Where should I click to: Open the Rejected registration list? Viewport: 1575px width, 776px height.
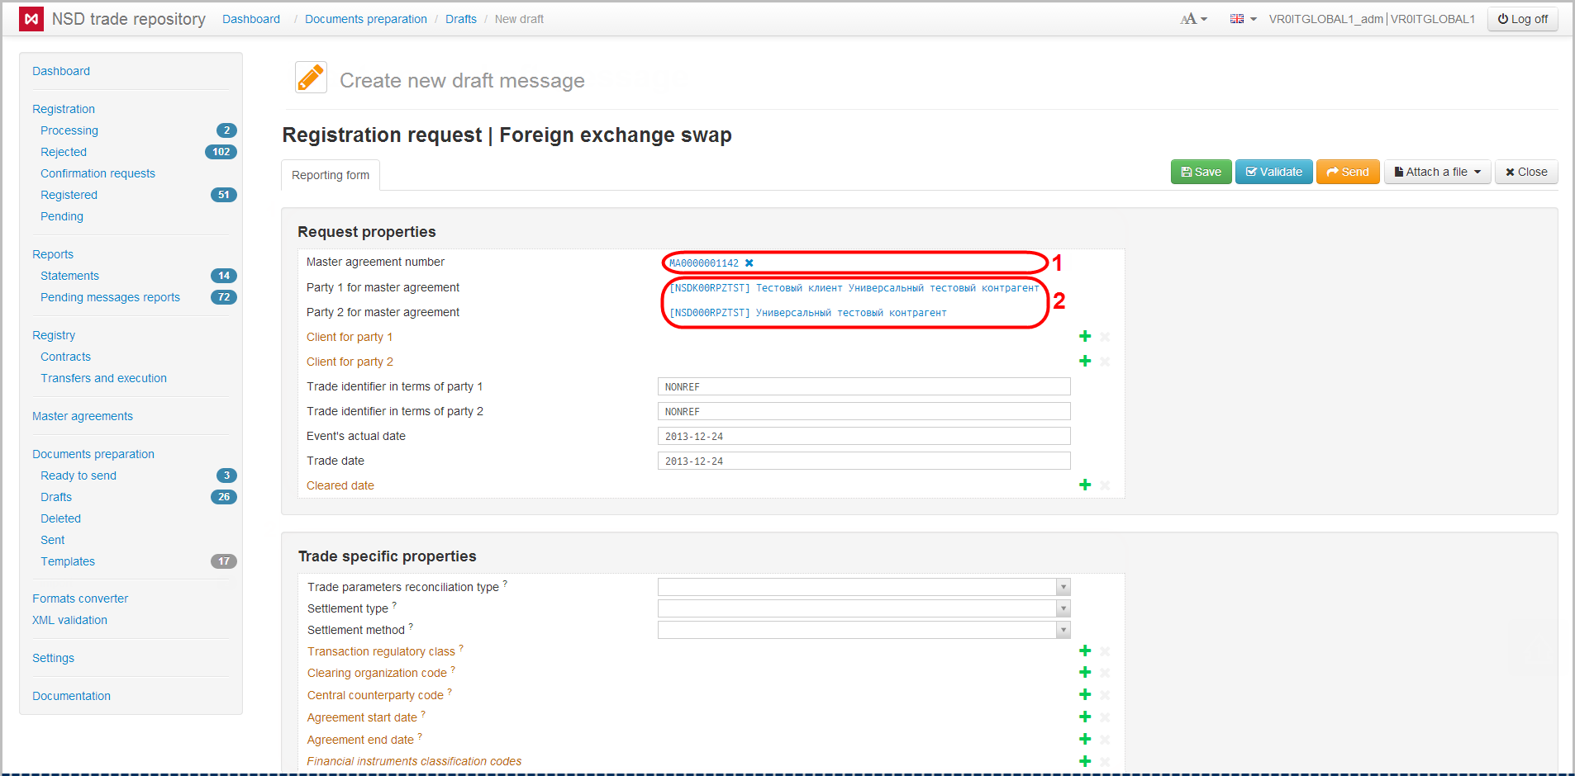(64, 152)
